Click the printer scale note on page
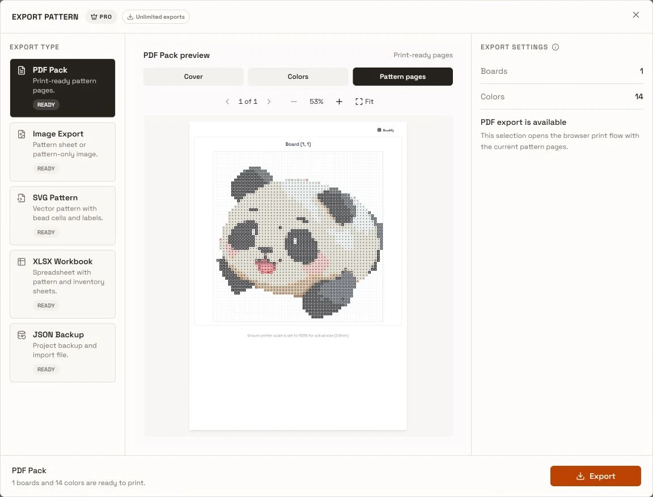This screenshot has height=497, width=653. (298, 335)
